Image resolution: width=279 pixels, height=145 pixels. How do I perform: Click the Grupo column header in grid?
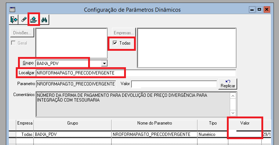[x=72, y=123]
